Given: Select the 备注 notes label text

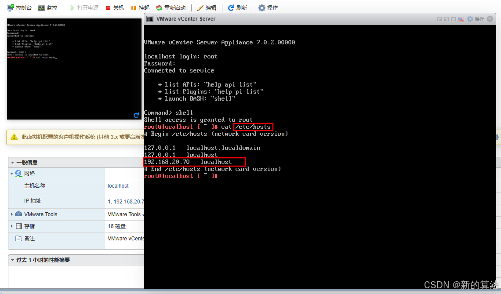Looking at the screenshot, I should point(29,238).
